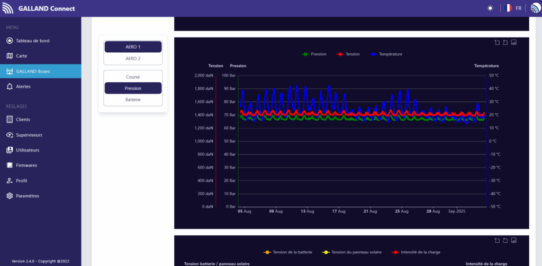Save the battery chart as an image
Image resolution: width=542 pixels, height=266 pixels.
coord(513,241)
